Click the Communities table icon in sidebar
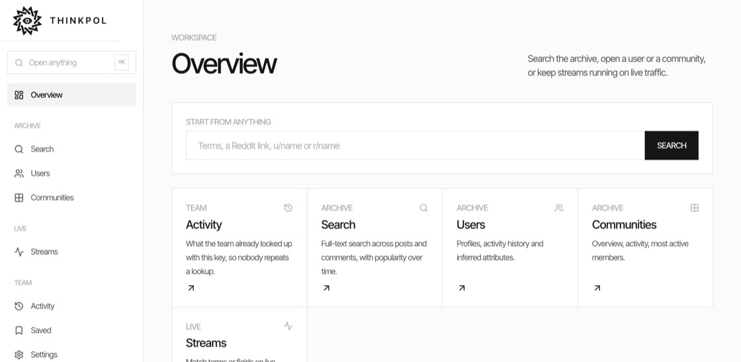This screenshot has width=741, height=362. (x=19, y=198)
